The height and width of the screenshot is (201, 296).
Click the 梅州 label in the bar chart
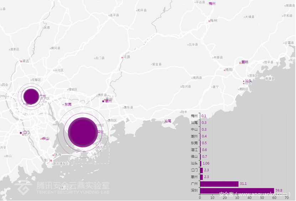[194, 116]
